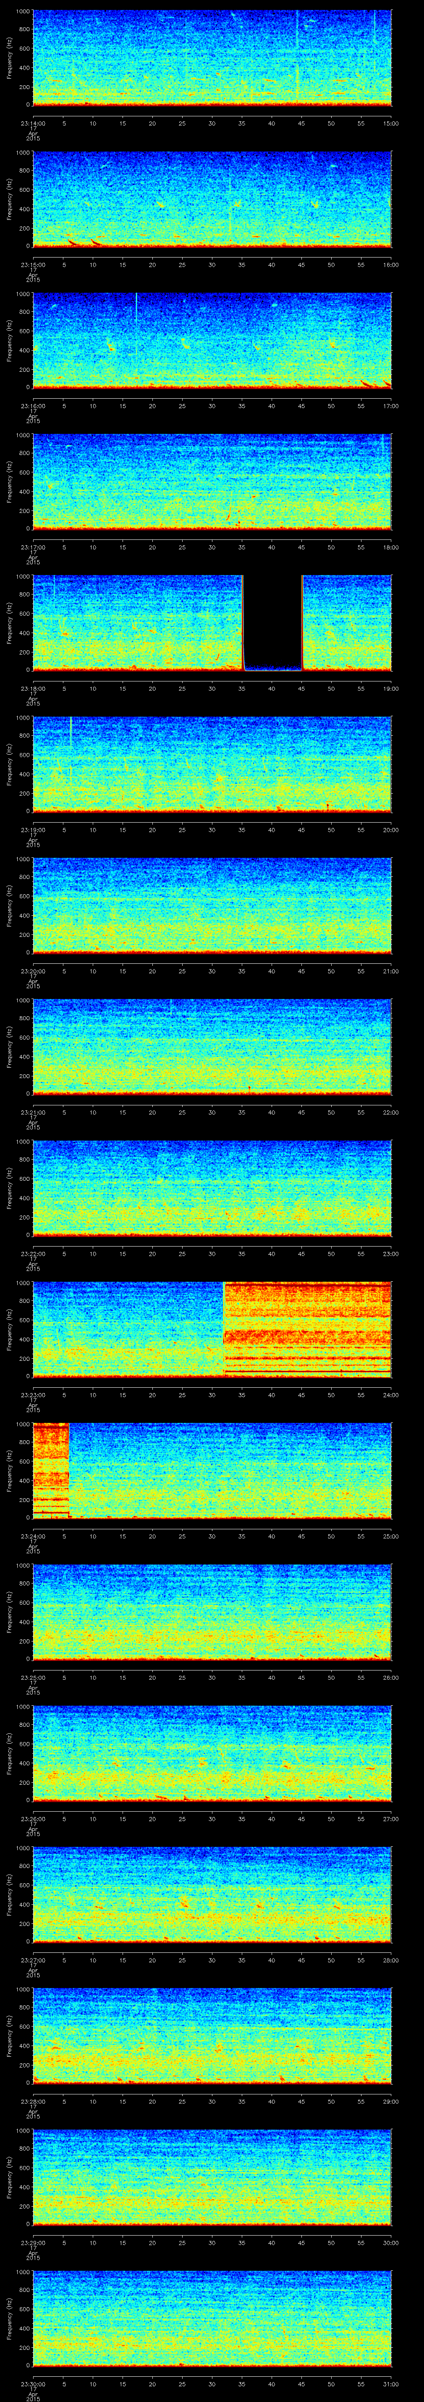Click the 45-second tick on the 23:18:00 time axis

coord(301,688)
